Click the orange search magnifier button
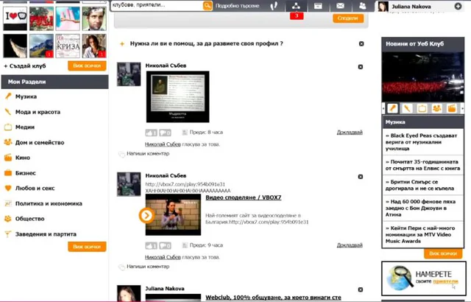The width and height of the screenshot is (471, 302). [x=208, y=6]
